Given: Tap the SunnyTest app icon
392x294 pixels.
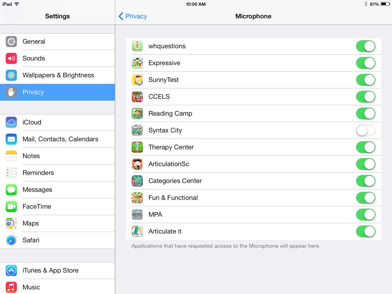Looking at the screenshot, I should tap(137, 80).
